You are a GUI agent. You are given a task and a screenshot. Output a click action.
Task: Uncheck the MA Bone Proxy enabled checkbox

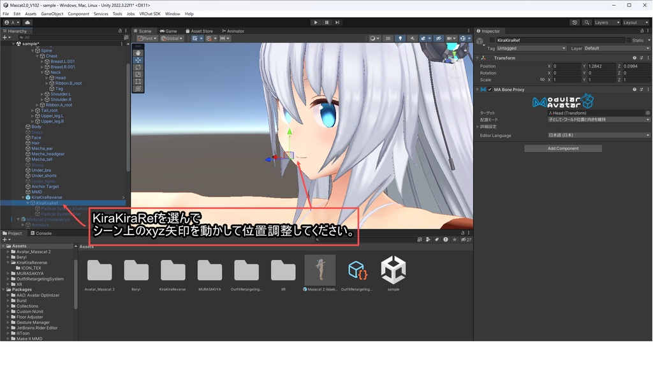[x=490, y=90]
